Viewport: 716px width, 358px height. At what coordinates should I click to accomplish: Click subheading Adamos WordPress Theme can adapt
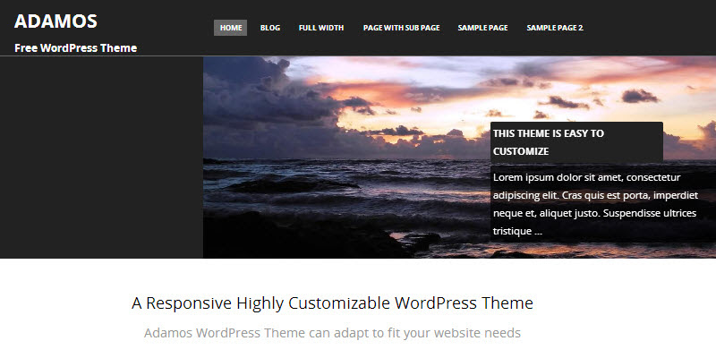point(332,333)
